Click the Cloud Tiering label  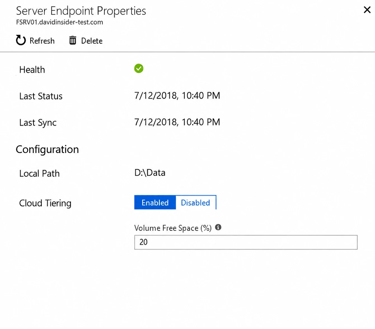[x=45, y=203]
